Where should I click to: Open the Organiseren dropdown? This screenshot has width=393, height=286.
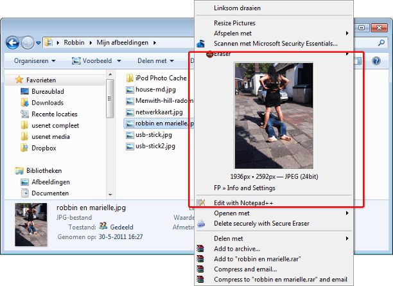tap(35, 61)
